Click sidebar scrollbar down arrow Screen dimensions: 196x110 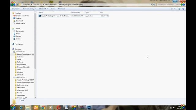[x=35, y=97]
